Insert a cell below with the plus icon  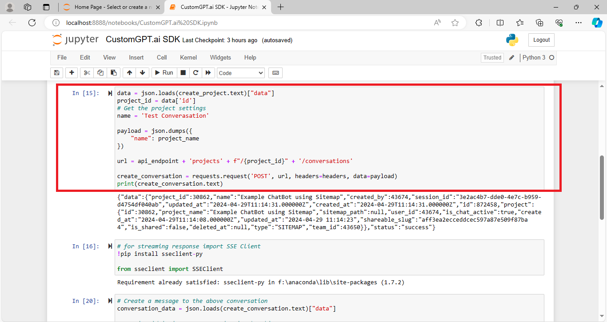pos(72,72)
